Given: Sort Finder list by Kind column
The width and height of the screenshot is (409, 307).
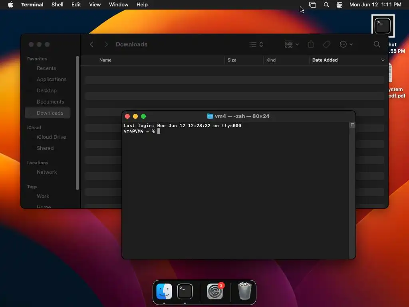Looking at the screenshot, I should point(271,60).
